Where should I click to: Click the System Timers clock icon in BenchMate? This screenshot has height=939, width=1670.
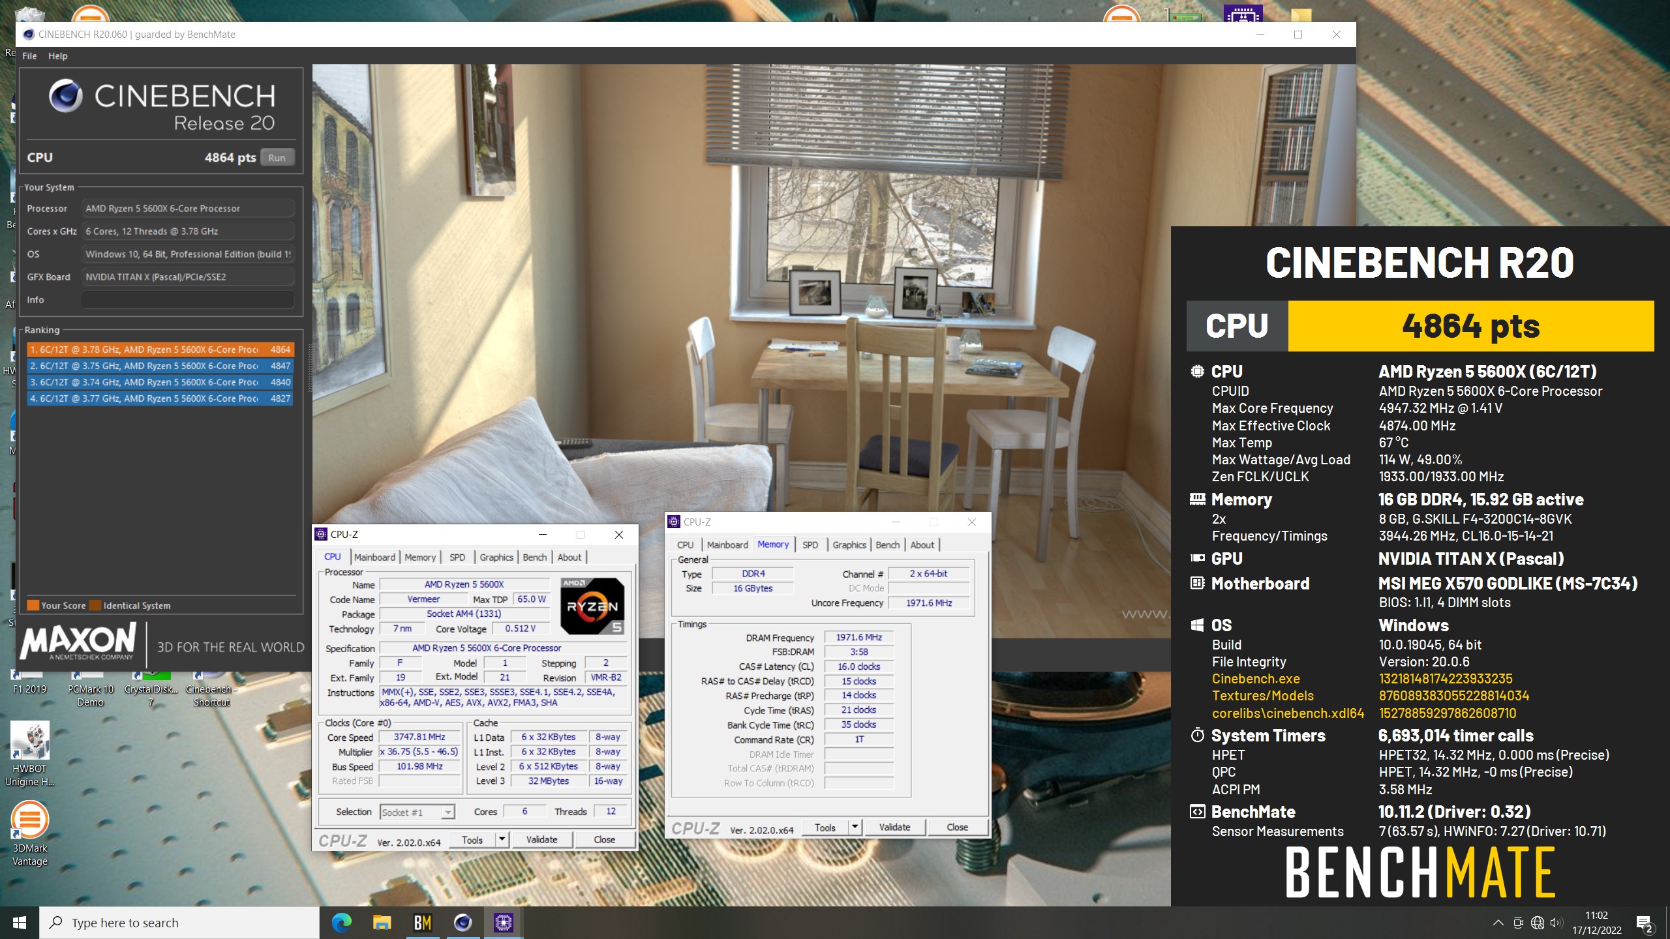[x=1197, y=736]
